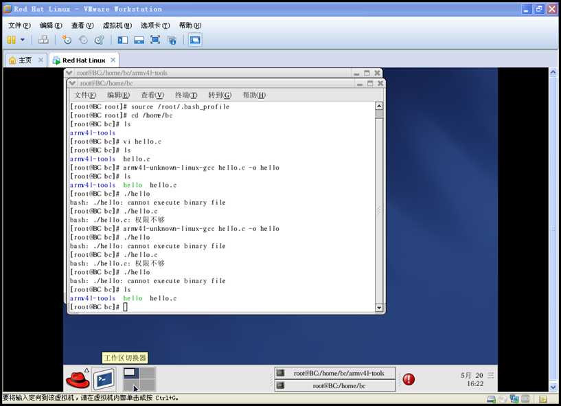Open the 虚拟机(M) menu
561x406 pixels.
(117, 25)
